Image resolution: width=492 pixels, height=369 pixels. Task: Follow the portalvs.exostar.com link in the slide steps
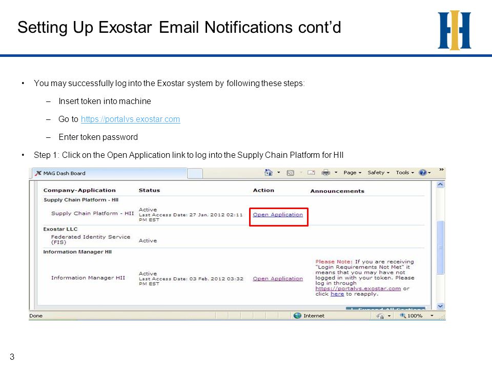[x=131, y=119]
